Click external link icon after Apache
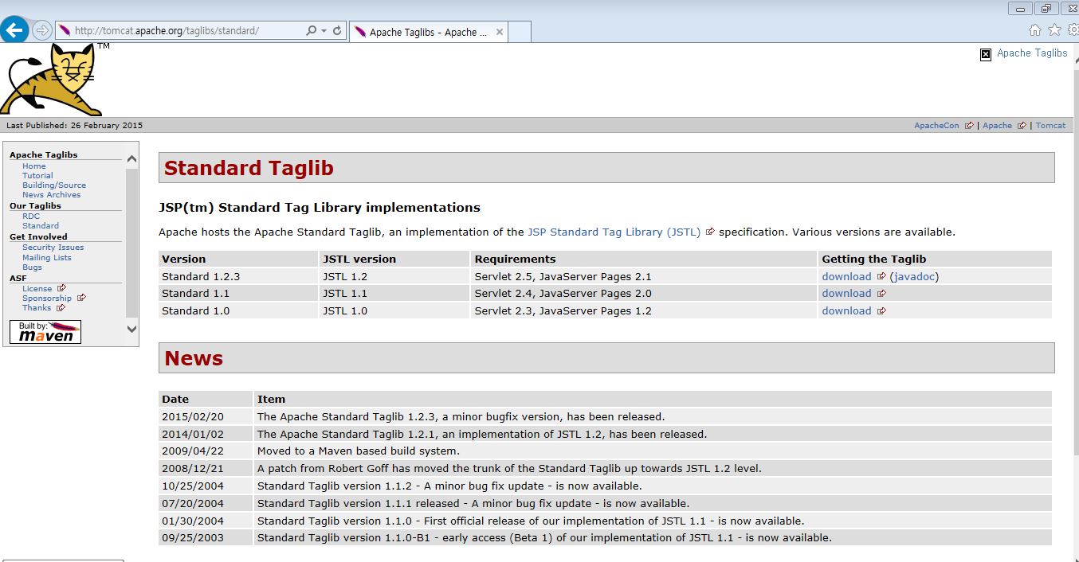1079x562 pixels. click(x=1022, y=126)
